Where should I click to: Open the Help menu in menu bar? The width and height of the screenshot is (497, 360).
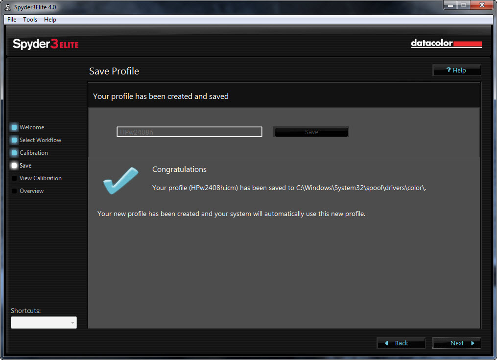click(x=50, y=20)
